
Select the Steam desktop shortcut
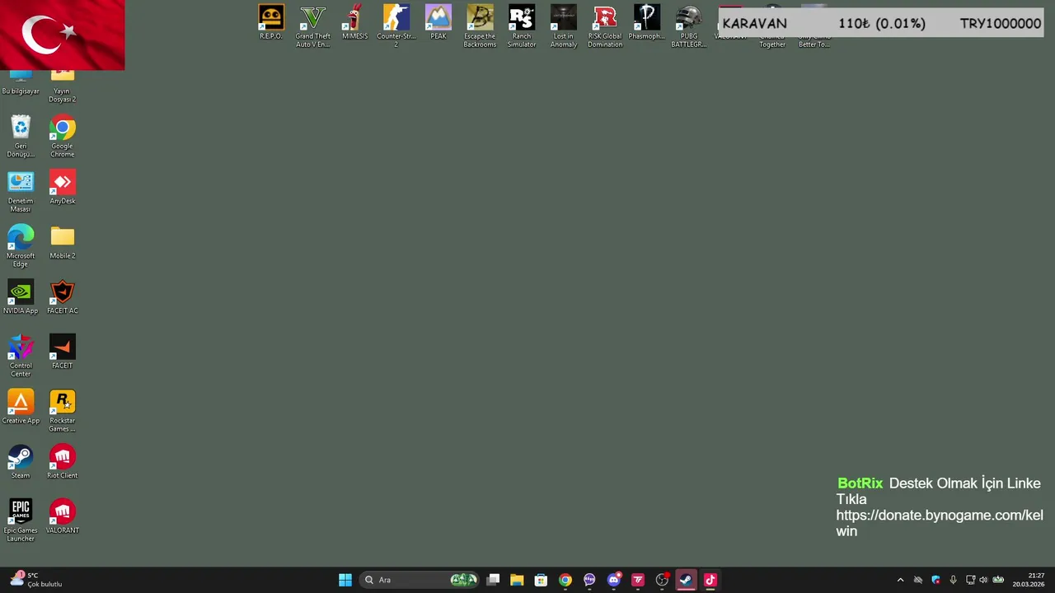21,463
